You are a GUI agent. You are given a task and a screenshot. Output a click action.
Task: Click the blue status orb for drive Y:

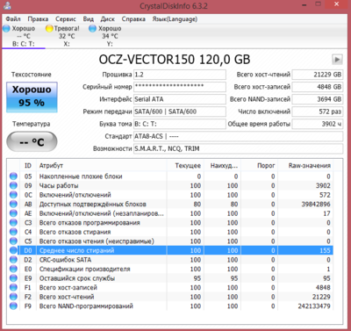pos(92,28)
